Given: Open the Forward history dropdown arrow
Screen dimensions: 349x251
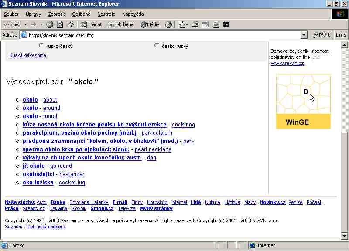Looking at the screenshot, I should [41, 24].
